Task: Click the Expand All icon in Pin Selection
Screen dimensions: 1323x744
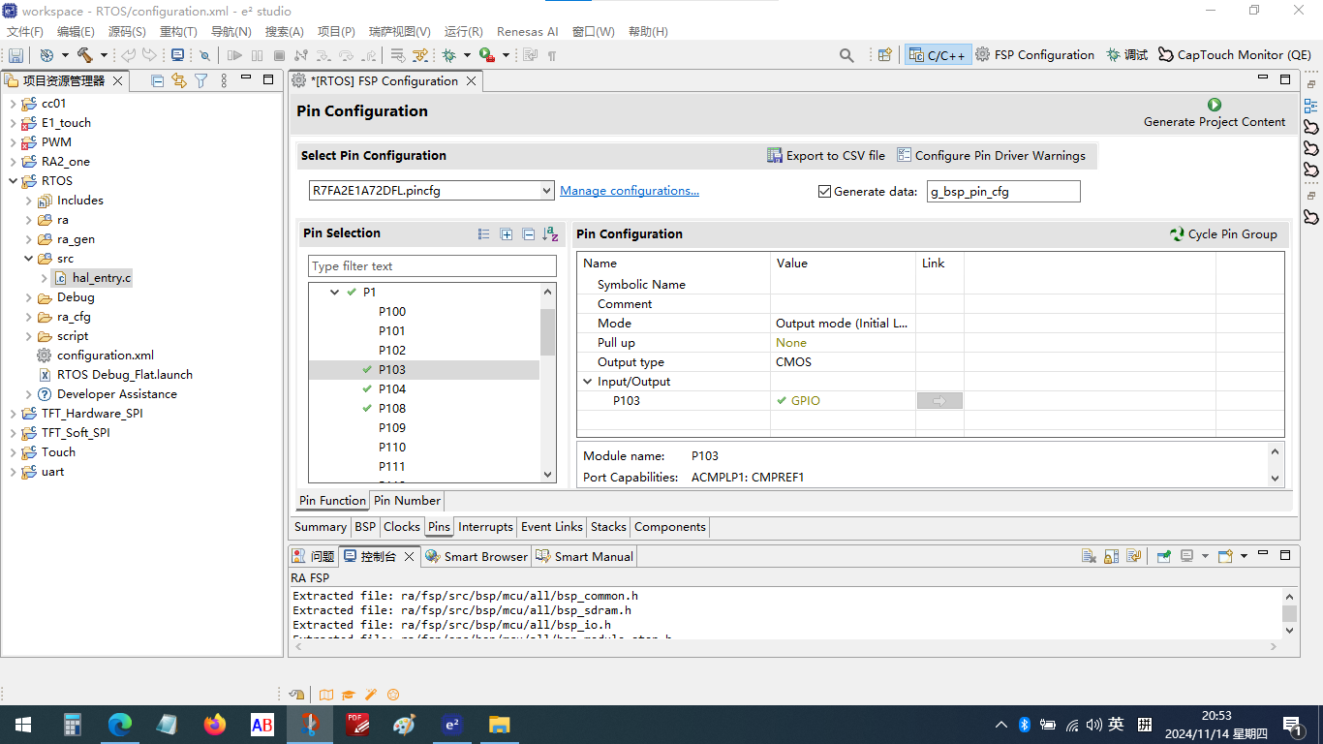Action: point(506,233)
